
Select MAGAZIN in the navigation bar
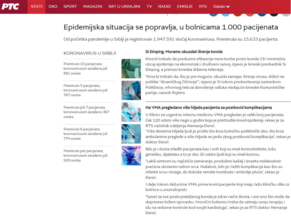pyautogui.click(x=93, y=7)
